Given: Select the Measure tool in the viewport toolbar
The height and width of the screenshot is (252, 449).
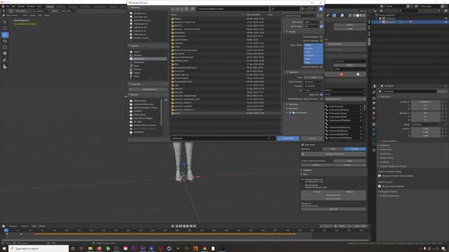Looking at the screenshot, I should (x=5, y=66).
